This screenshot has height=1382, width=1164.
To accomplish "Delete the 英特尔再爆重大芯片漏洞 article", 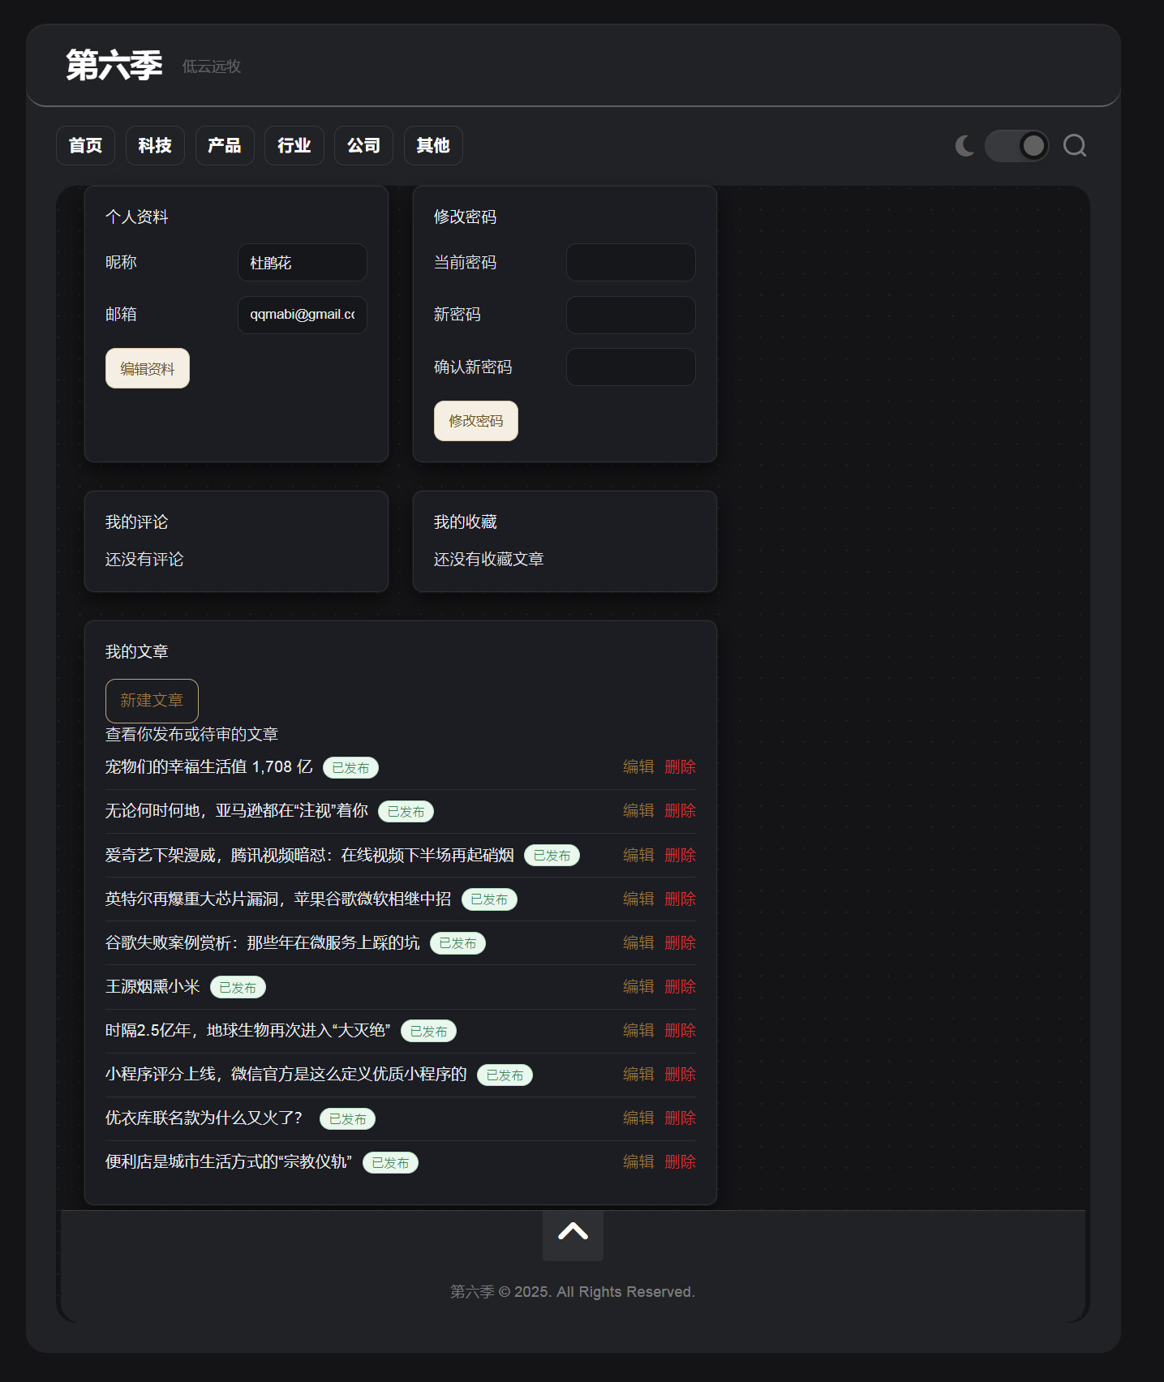I will pos(681,899).
